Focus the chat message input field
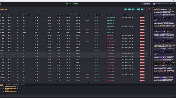This screenshot has height=98, width=176. (x=87, y=95)
